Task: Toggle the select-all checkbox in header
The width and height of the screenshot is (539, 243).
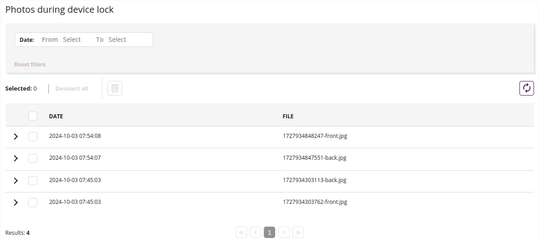Action: (x=33, y=116)
